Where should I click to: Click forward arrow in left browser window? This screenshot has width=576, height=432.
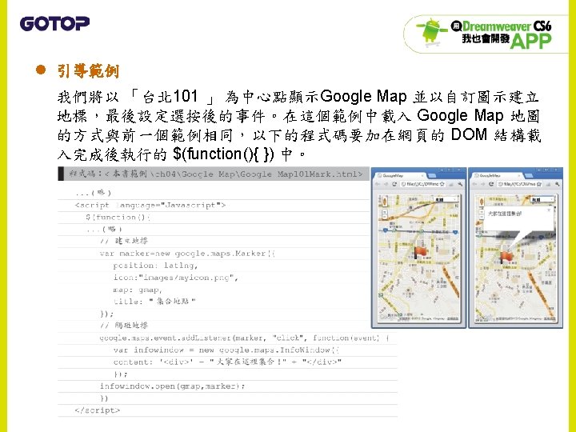click(x=386, y=184)
